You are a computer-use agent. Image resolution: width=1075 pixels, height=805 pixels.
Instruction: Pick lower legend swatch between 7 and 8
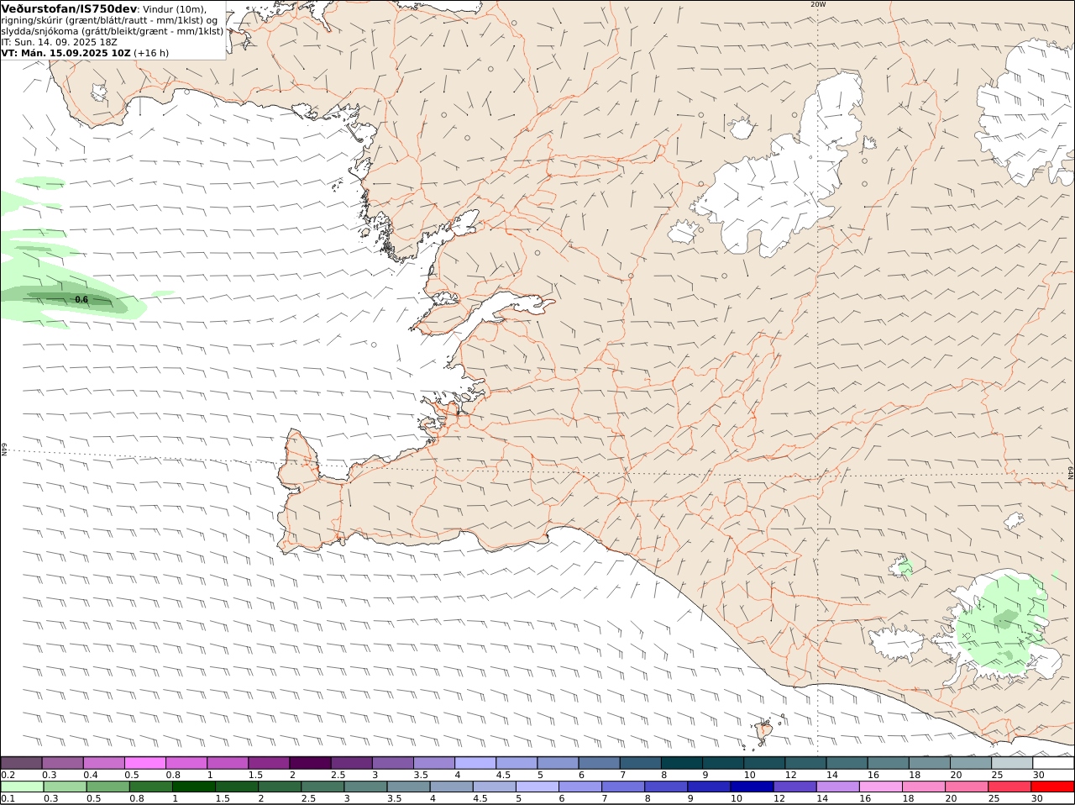(x=622, y=787)
